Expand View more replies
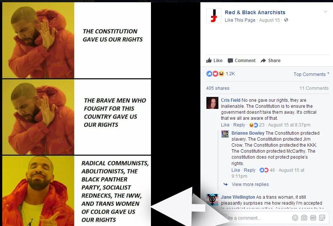Screen dimensions: 333x226 coord(250,184)
